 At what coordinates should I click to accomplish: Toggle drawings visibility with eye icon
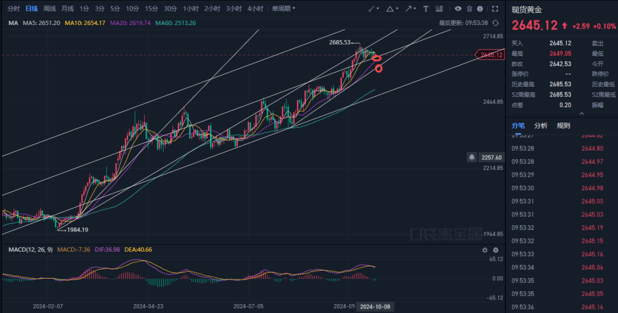pos(457,9)
